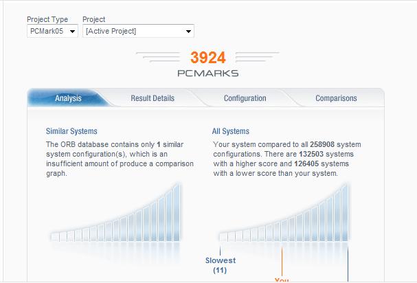Click the orange You marker line
The width and height of the screenshot is (417, 283).
pos(282,262)
